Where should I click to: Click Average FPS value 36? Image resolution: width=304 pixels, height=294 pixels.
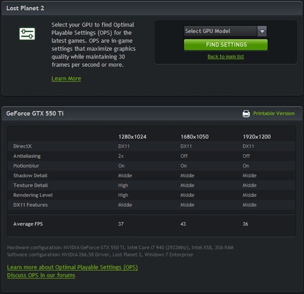pyautogui.click(x=245, y=224)
